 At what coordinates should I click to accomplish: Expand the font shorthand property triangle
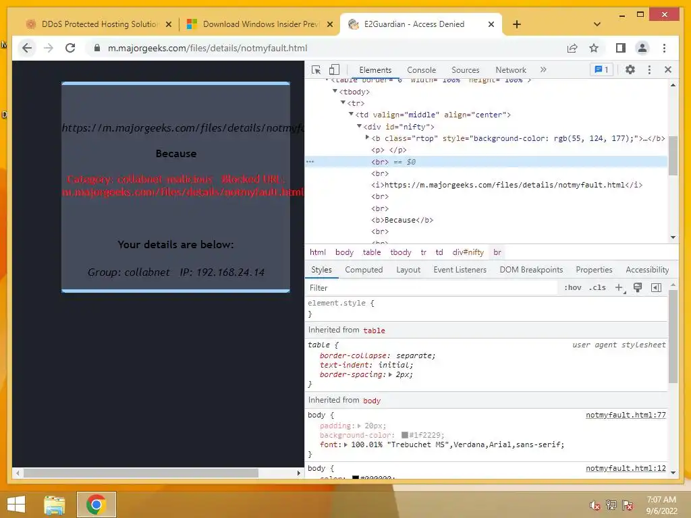click(x=345, y=445)
